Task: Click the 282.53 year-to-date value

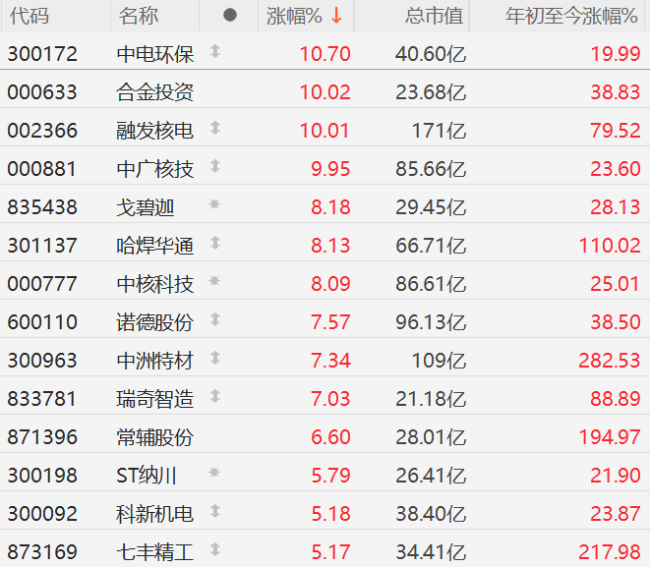Action: 610,361
